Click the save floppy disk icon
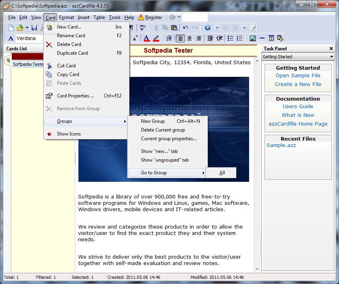Viewport: 339px width, 284px height. tap(34, 28)
